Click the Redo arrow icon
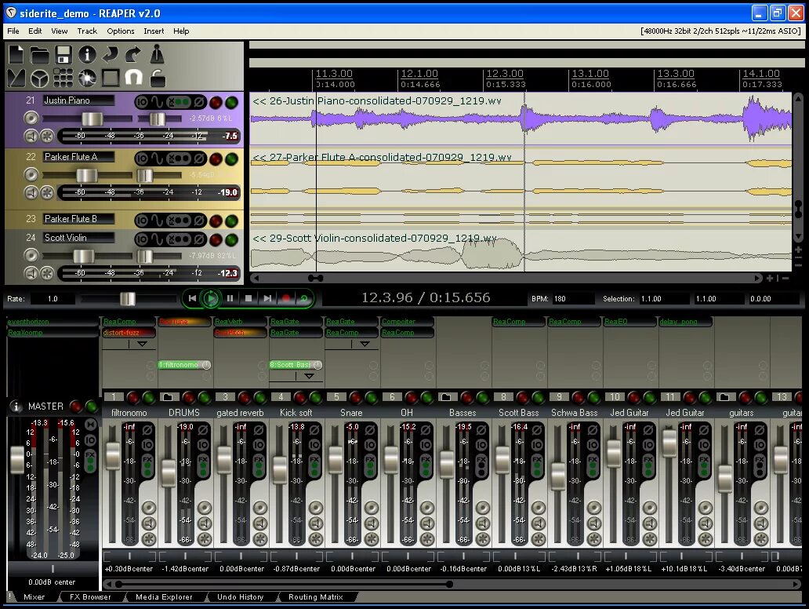Viewport: 809px width, 609px height. [133, 54]
